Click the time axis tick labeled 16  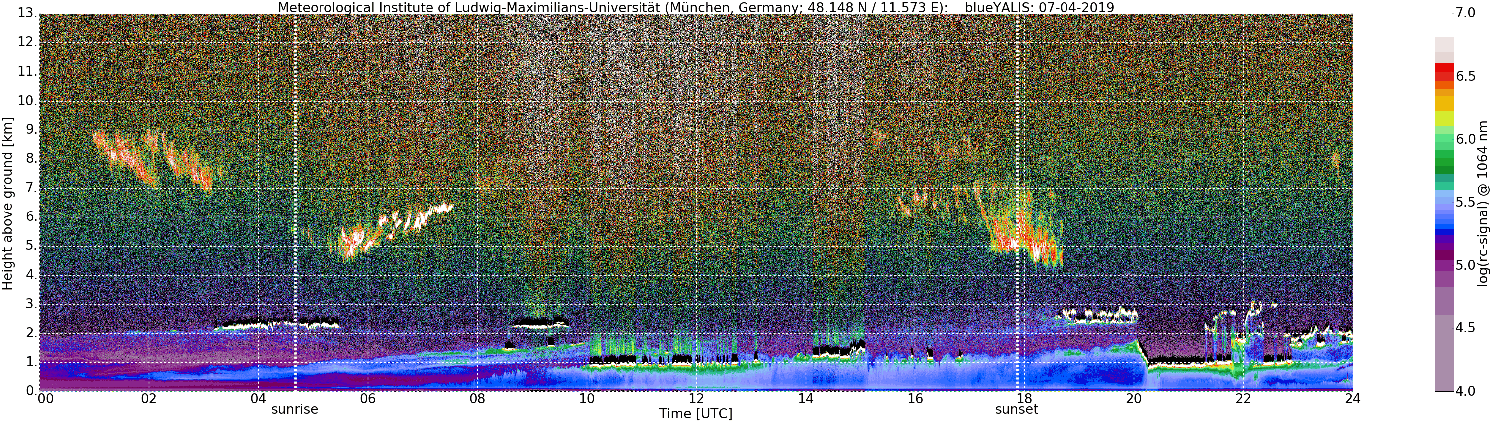pos(915,399)
